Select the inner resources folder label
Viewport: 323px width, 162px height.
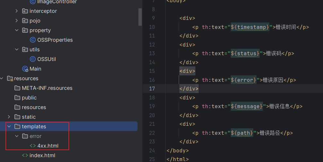pos(34,107)
